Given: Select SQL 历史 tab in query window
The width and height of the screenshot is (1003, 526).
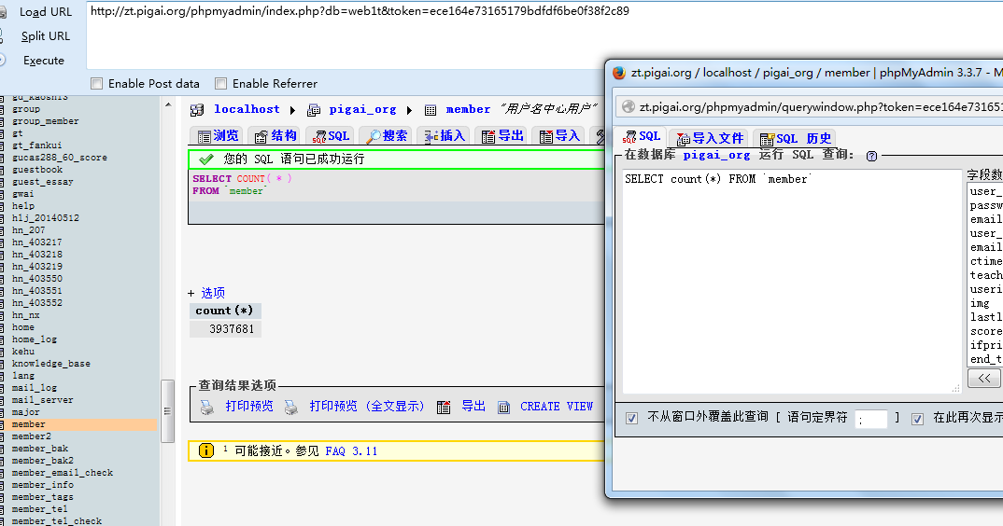Looking at the screenshot, I should coord(795,138).
